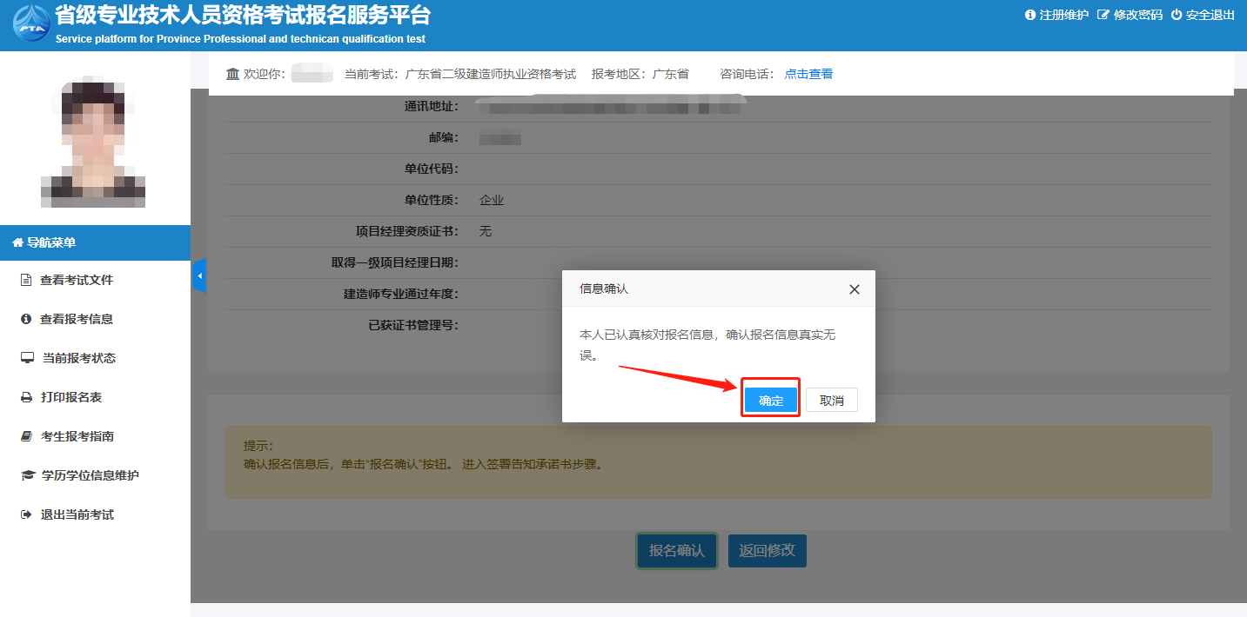The height and width of the screenshot is (617, 1247).
Task: Click the 返回修改 button
Action: [x=767, y=551]
